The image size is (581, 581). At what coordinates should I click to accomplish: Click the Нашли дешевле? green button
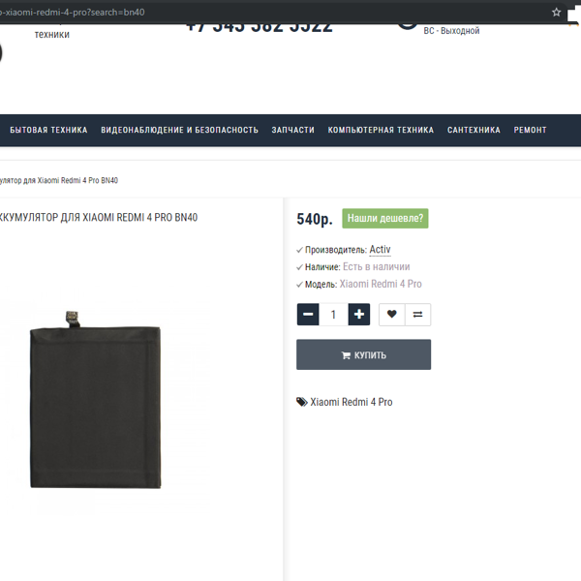pos(385,218)
